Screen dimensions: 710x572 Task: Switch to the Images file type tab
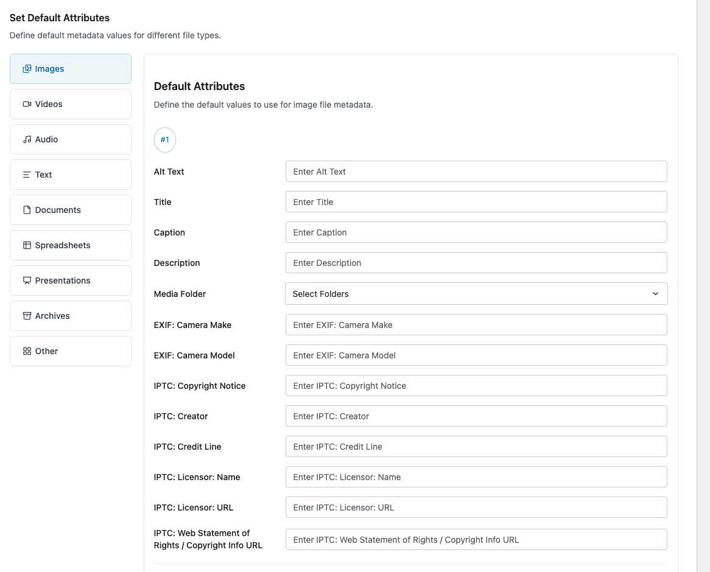(71, 69)
